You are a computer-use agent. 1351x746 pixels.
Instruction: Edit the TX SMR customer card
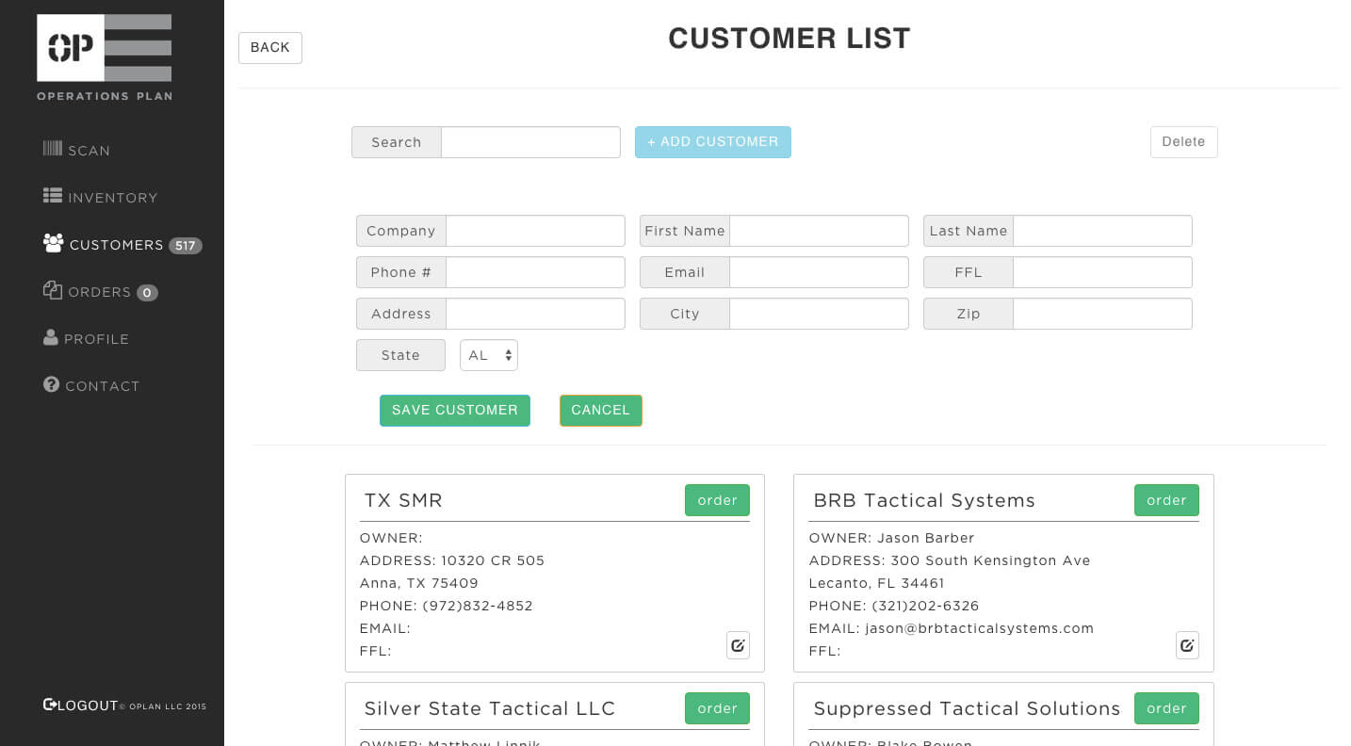tap(738, 645)
